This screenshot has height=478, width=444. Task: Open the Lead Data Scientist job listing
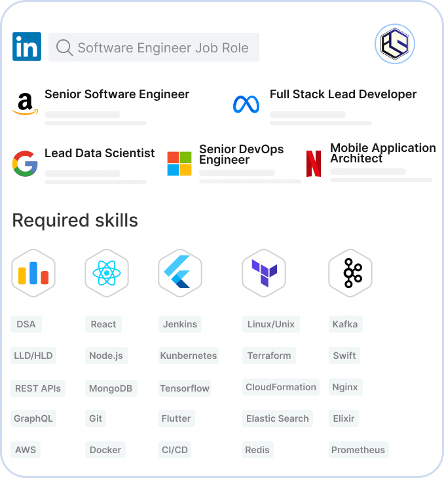(x=100, y=153)
